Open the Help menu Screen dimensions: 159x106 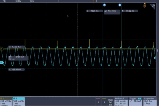point(32,1)
